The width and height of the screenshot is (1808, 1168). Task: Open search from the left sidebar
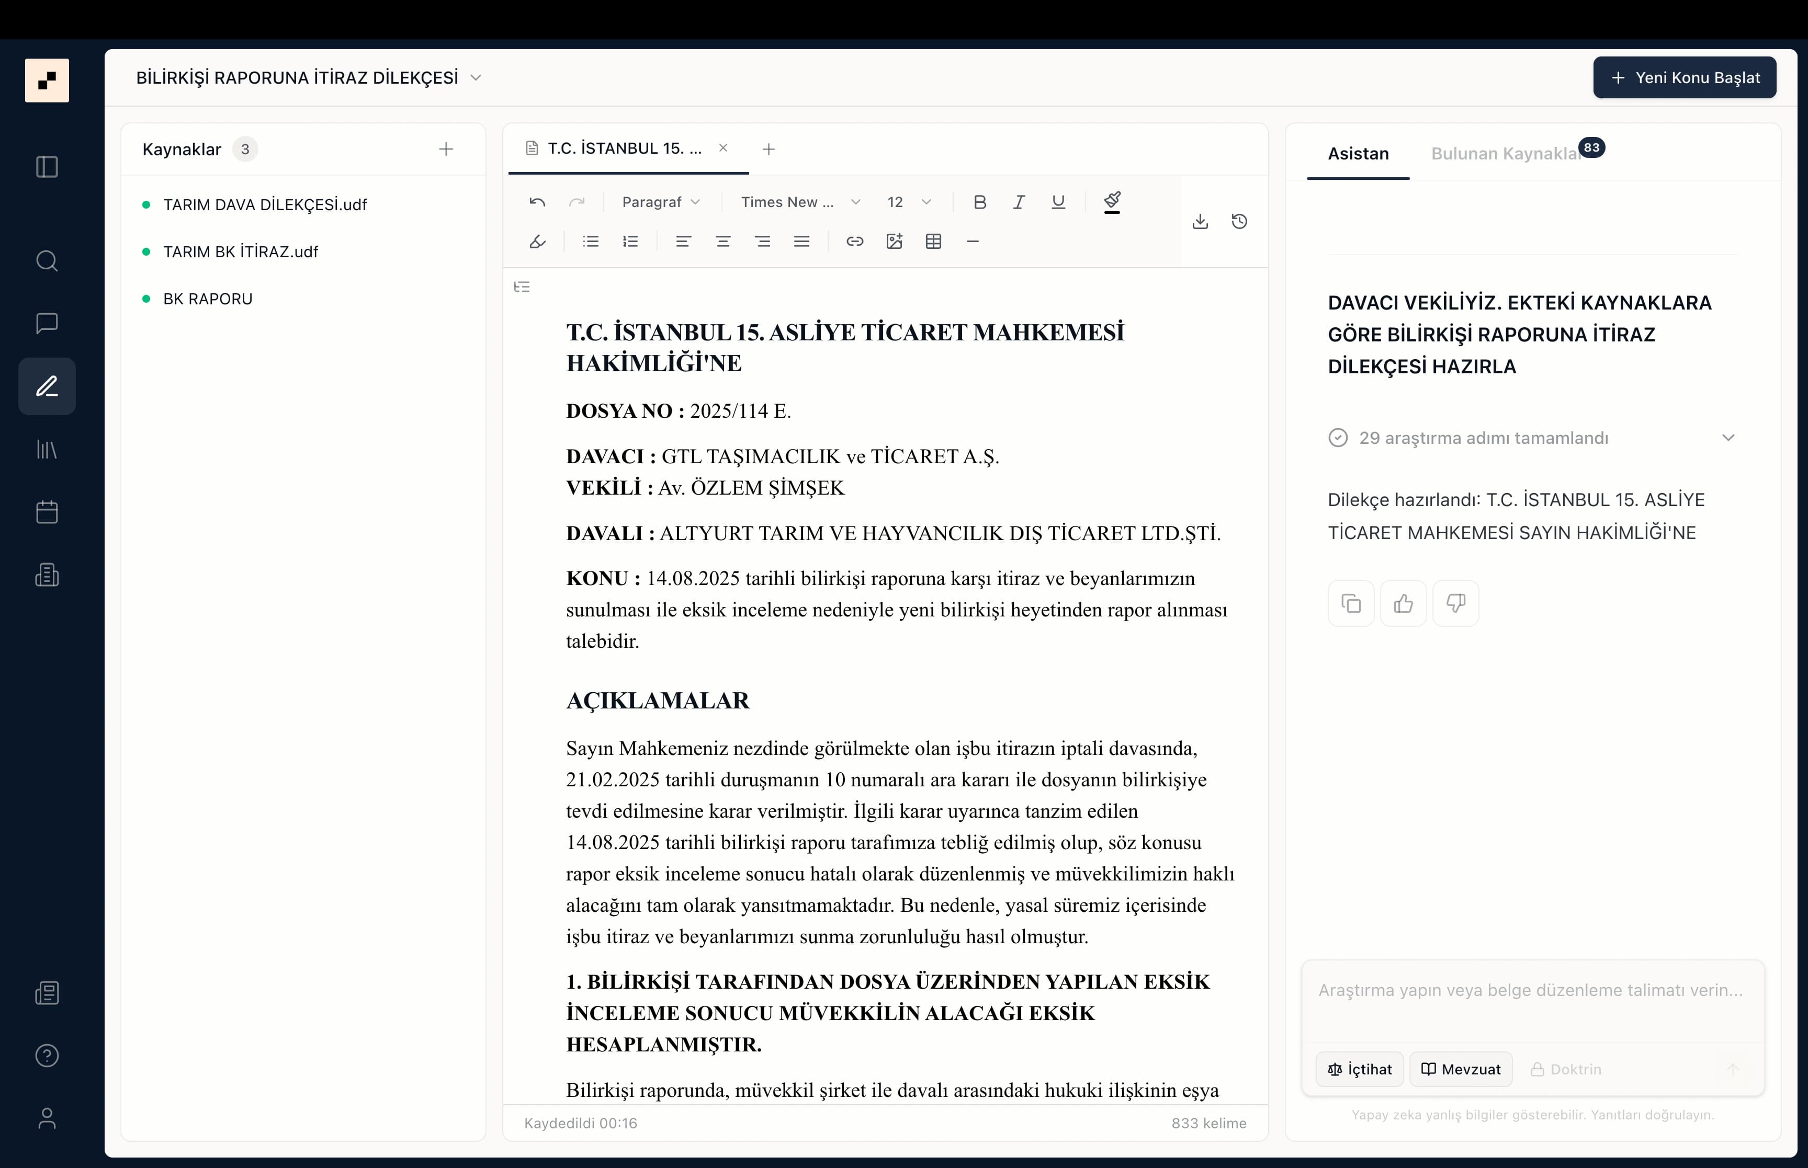[x=47, y=261]
